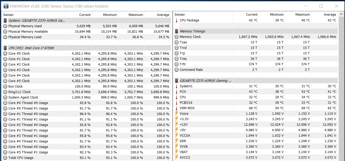Image resolution: width=345 pixels, height=161 pixels.
Task: Click the system icon beside GIGABYTE Z370 AORUS header
Action: click(5, 20)
